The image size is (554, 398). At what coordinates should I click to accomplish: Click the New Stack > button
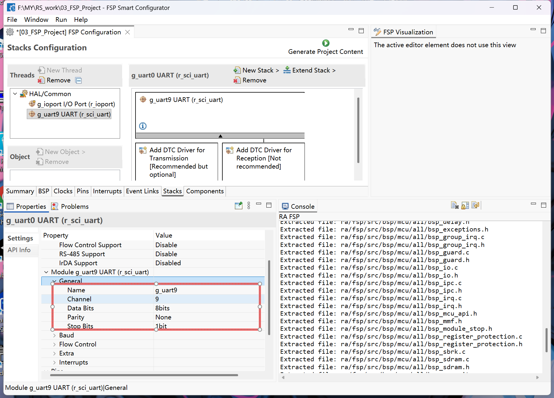(256, 70)
